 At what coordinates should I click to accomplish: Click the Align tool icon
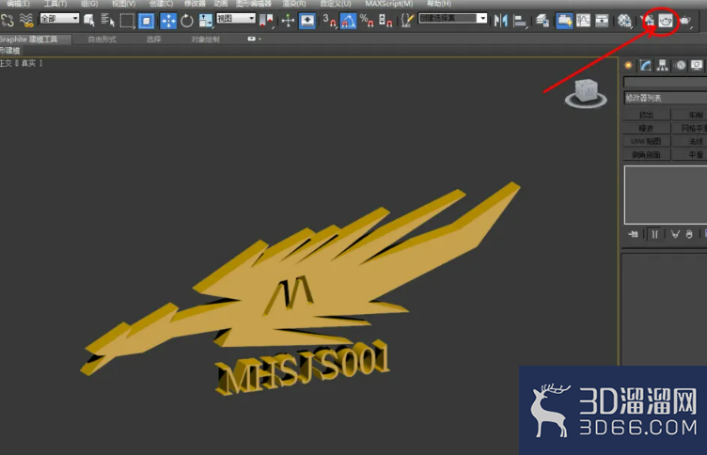point(520,21)
